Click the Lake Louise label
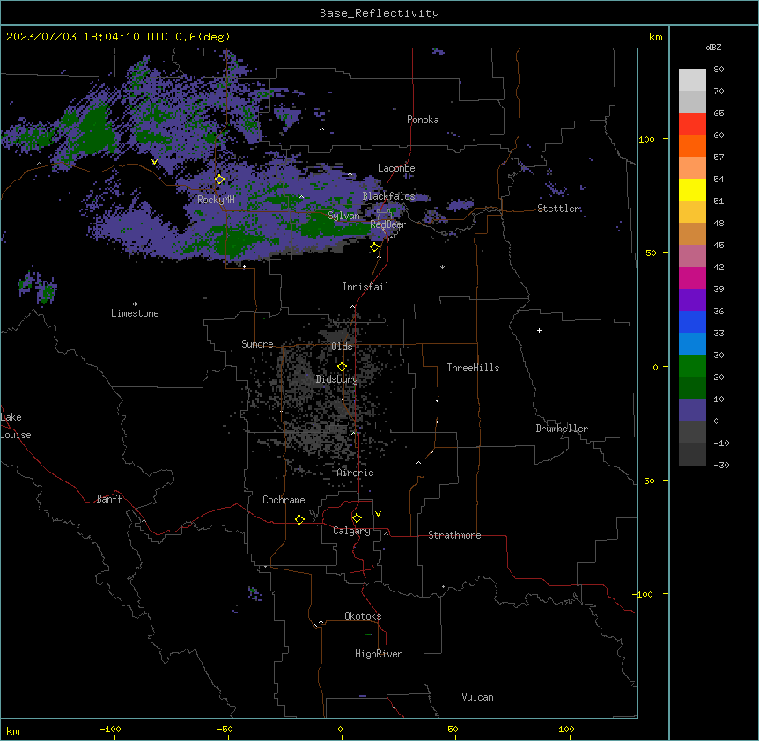The height and width of the screenshot is (741, 759). (x=16, y=426)
